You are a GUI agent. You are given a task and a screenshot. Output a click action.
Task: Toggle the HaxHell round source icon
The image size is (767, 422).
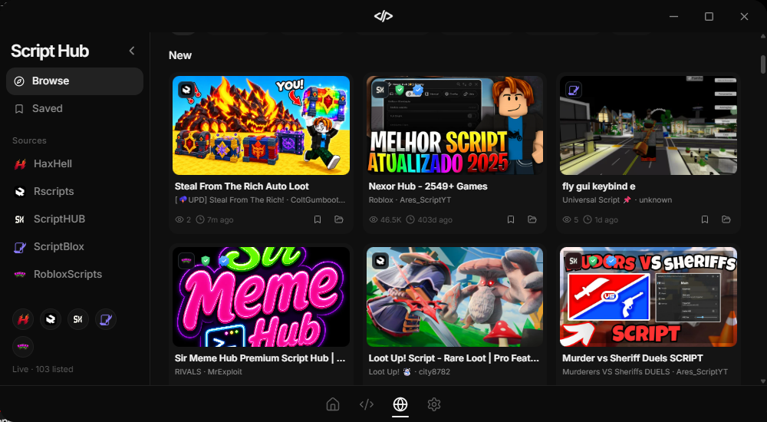[23, 320]
